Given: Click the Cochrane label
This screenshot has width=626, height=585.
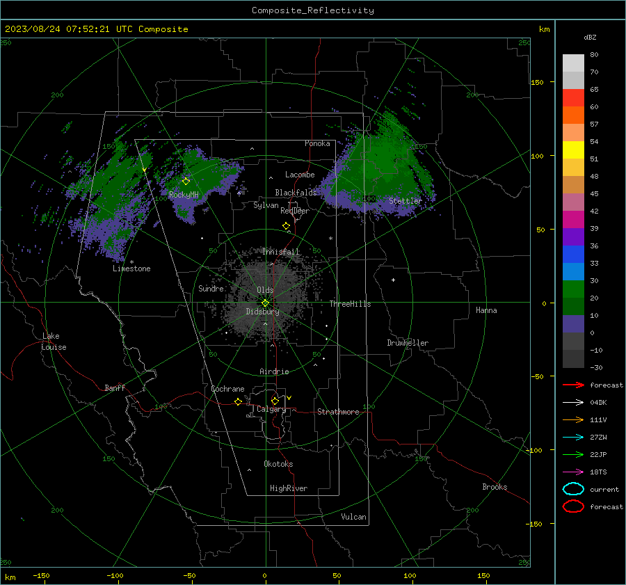Looking at the screenshot, I should pyautogui.click(x=227, y=389).
